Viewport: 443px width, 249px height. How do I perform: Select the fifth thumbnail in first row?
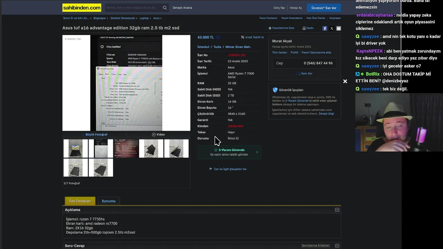click(177, 148)
